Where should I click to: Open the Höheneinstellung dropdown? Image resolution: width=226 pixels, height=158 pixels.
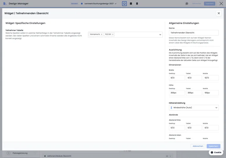194,108
